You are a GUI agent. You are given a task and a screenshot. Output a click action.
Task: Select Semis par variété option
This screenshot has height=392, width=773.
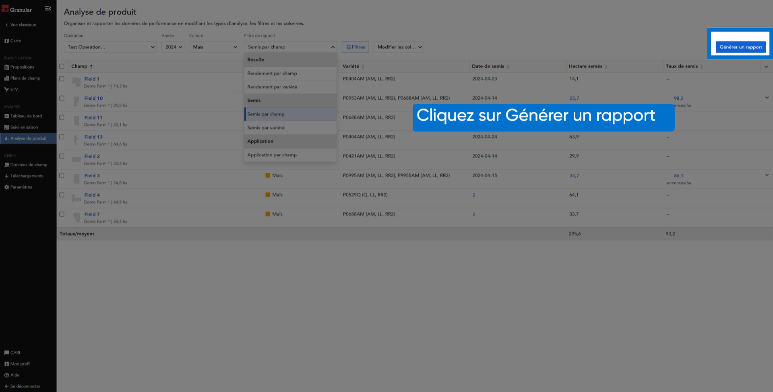tap(290, 128)
